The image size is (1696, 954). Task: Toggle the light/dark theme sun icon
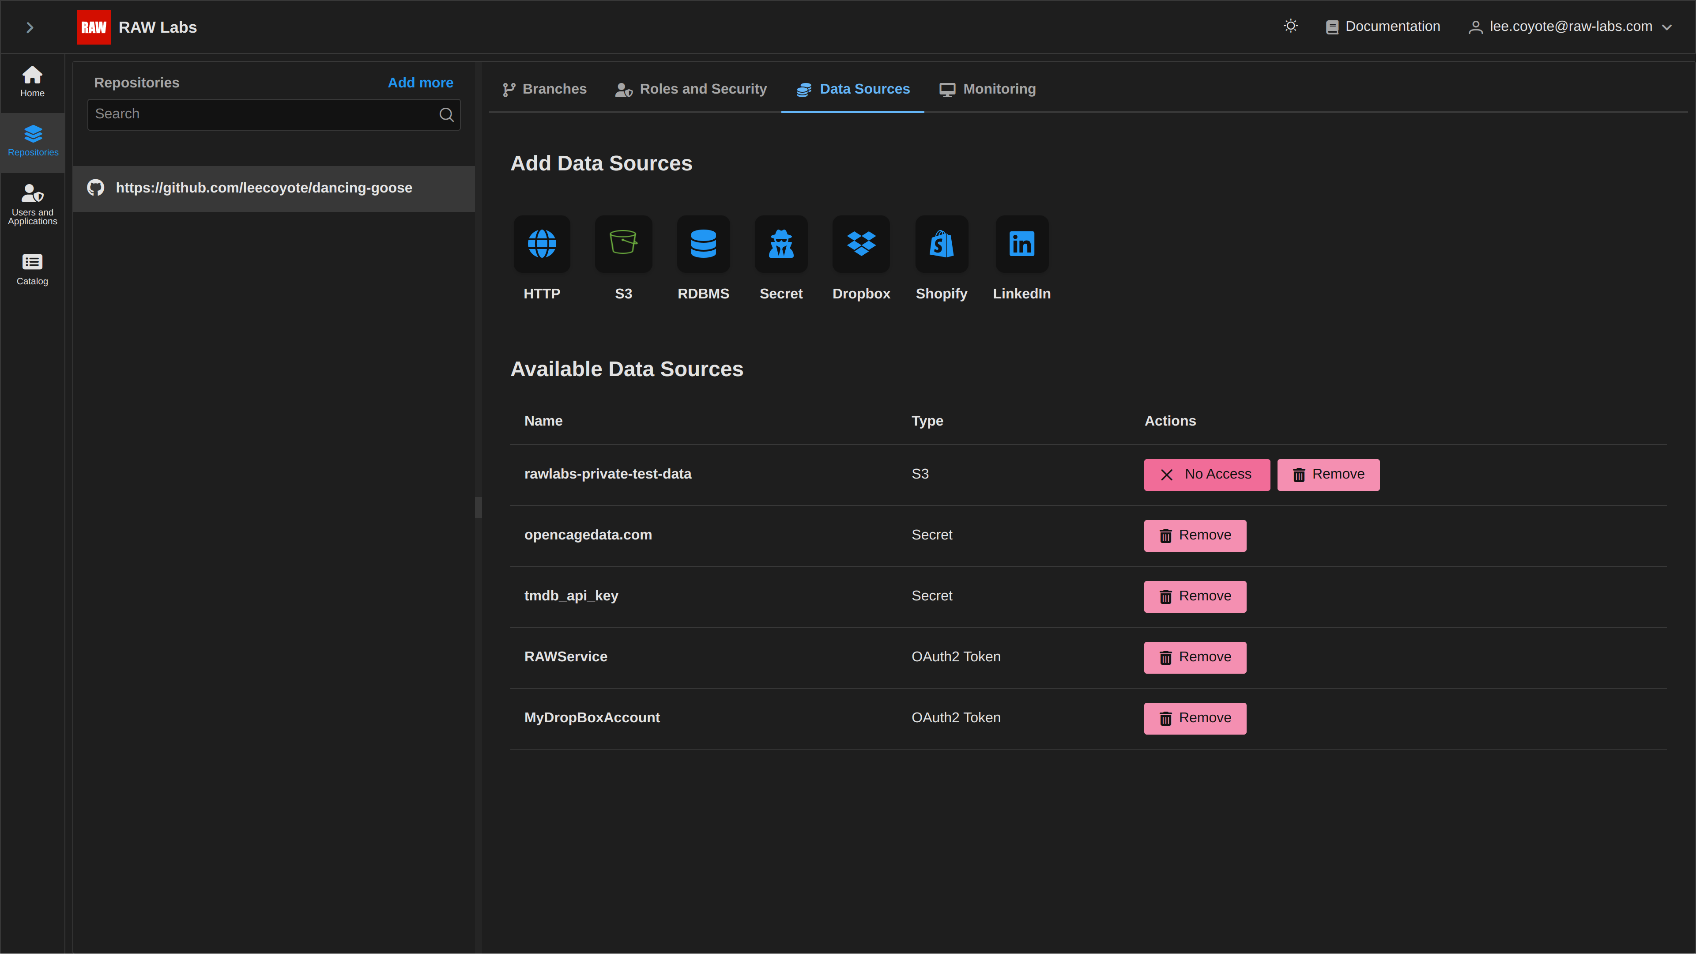point(1290,26)
